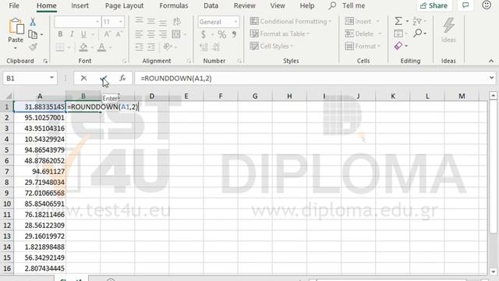Decrease indent
The width and height of the screenshot is (499, 281).
tap(139, 47)
